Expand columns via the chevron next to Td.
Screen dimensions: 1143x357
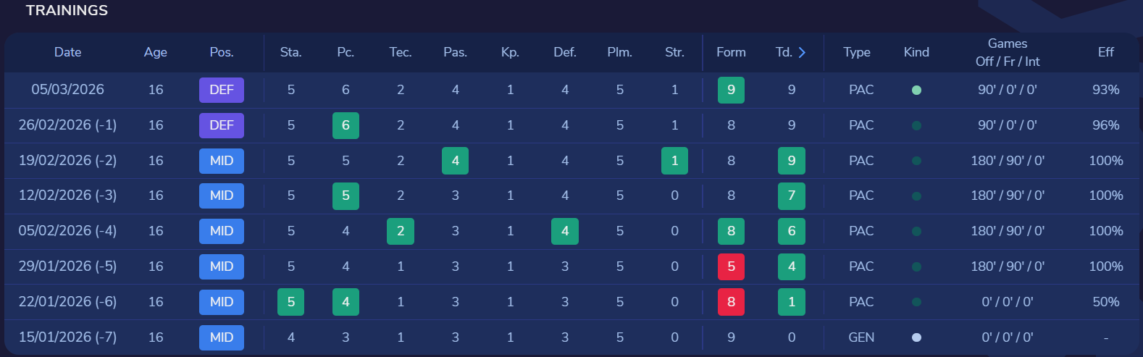(x=802, y=52)
